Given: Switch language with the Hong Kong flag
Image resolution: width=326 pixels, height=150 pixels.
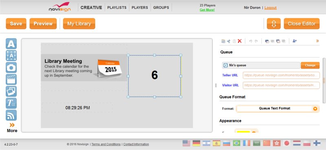Looking at the screenshot, I should [277, 143].
